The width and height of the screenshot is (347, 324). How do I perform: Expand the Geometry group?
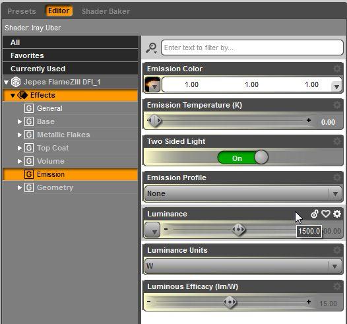pyautogui.click(x=20, y=187)
